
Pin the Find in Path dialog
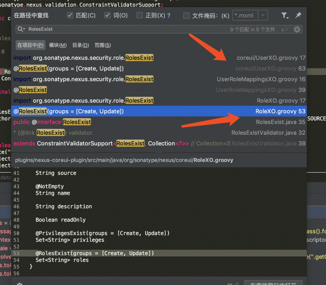[298, 15]
